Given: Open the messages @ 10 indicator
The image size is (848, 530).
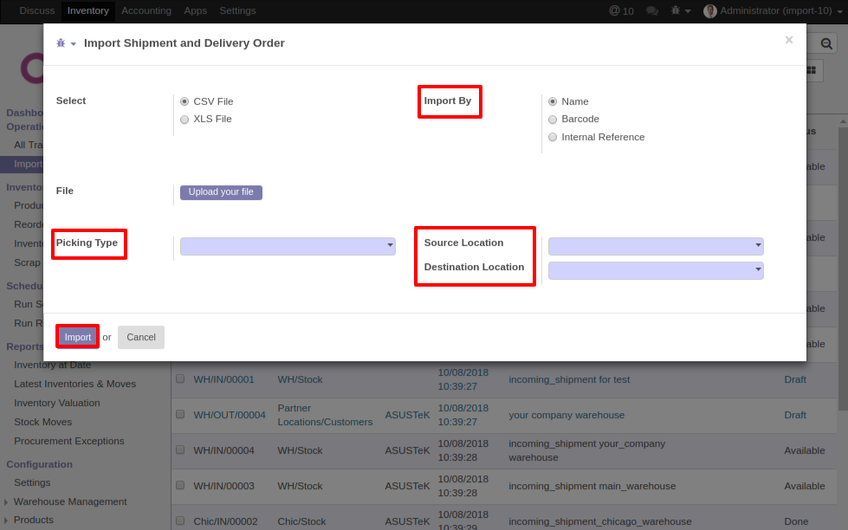Looking at the screenshot, I should click(x=621, y=10).
